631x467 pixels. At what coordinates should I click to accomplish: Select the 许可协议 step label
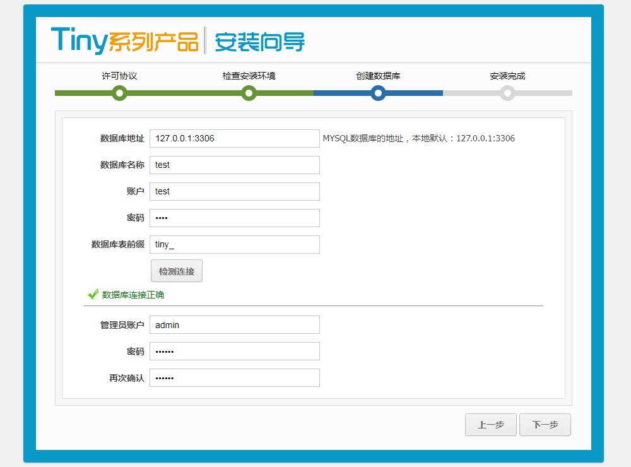click(119, 76)
